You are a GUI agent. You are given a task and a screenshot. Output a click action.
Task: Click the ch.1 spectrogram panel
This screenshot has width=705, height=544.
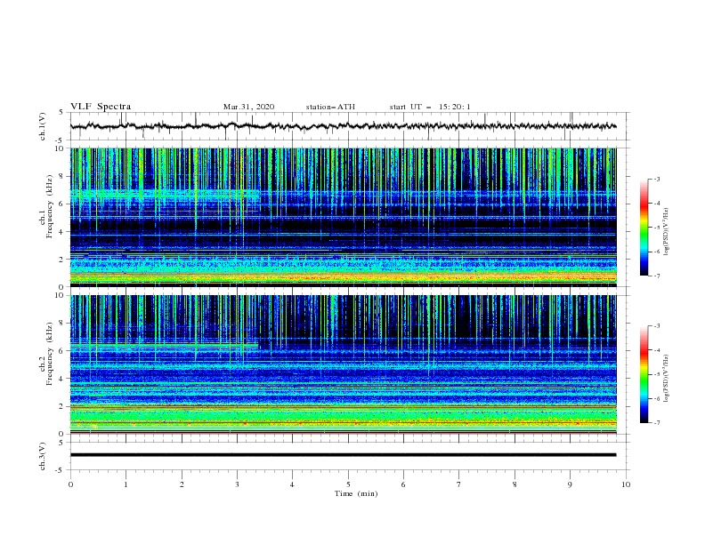pos(344,217)
